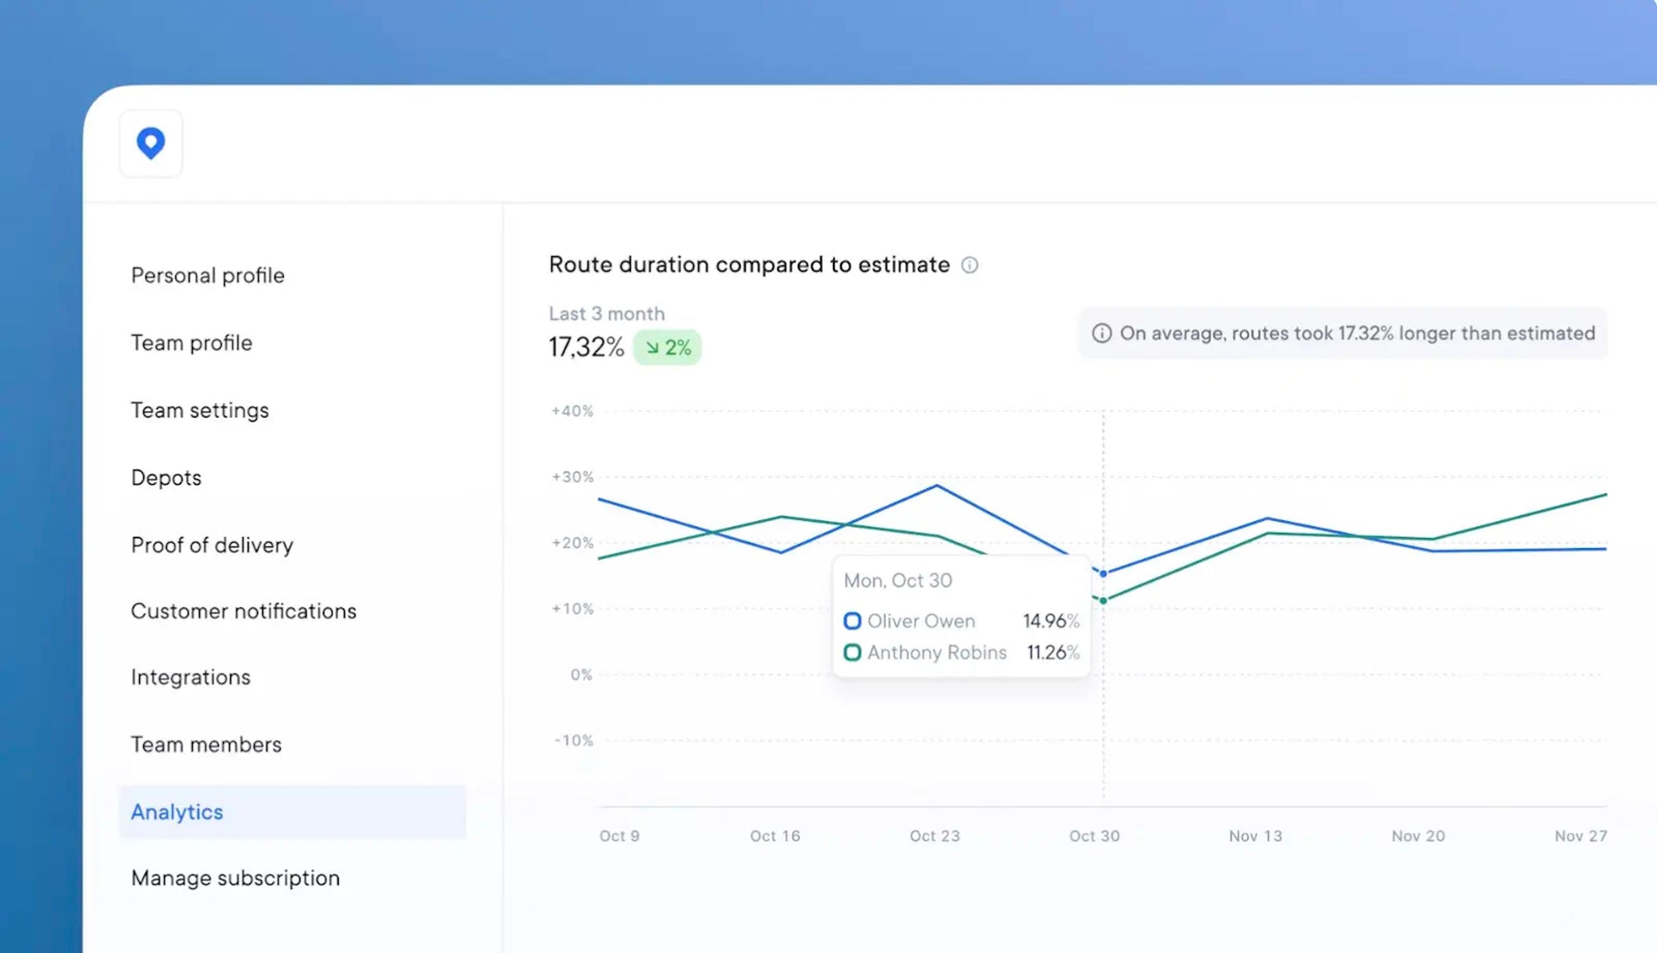The image size is (1657, 953).
Task: Click green data point at Oct 30
Action: (1103, 601)
